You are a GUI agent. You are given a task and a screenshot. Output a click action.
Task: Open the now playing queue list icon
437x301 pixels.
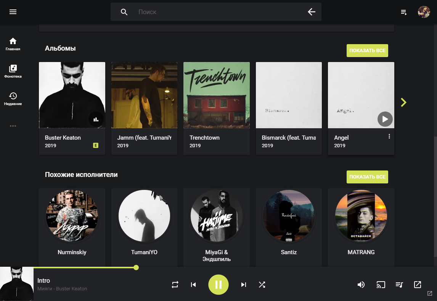pos(399,285)
